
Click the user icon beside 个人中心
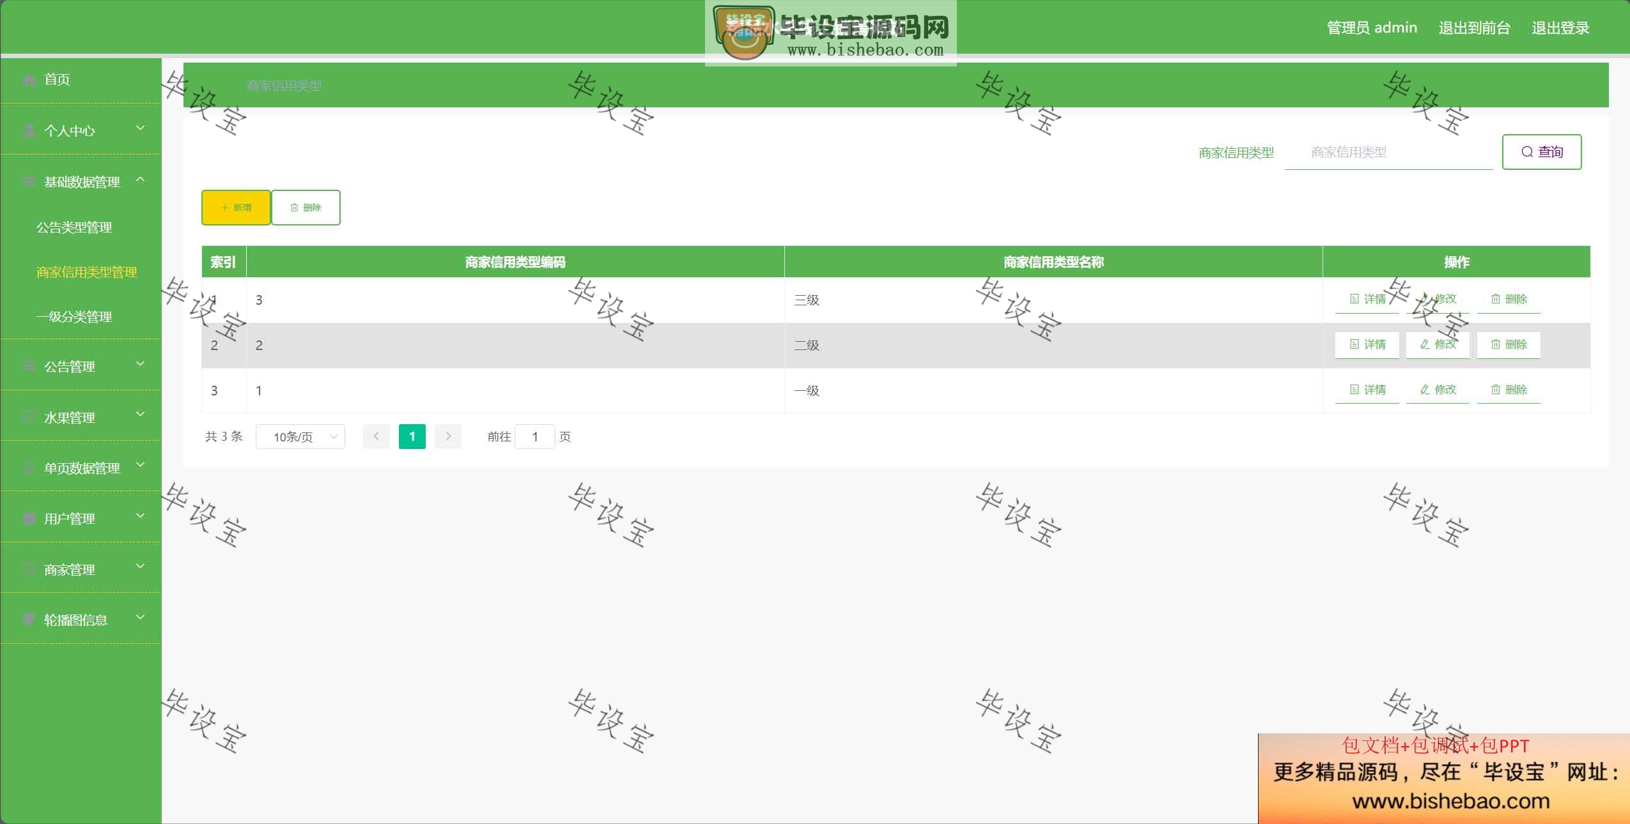pyautogui.click(x=29, y=131)
